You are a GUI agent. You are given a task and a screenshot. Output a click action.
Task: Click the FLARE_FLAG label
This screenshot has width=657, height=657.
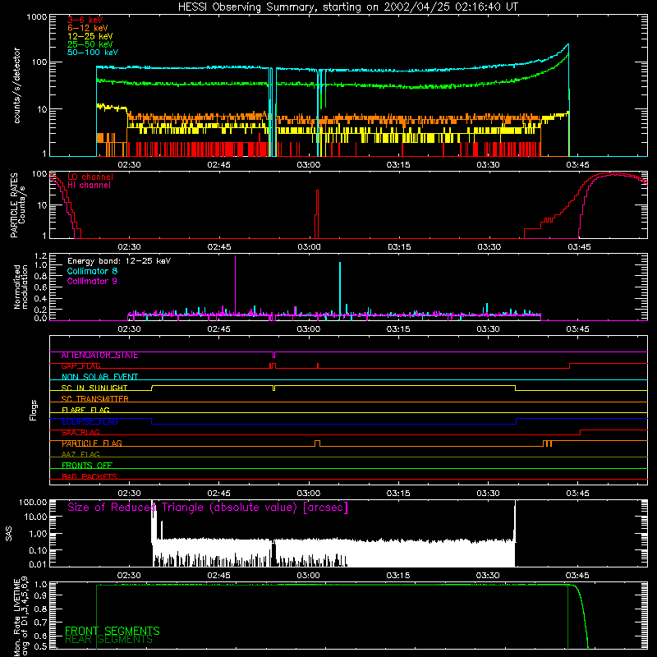coord(85,410)
